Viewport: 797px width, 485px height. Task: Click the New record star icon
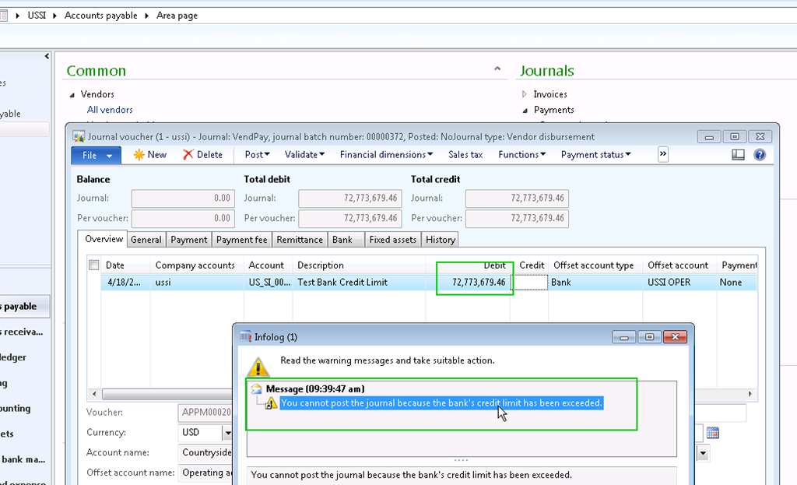coord(139,155)
